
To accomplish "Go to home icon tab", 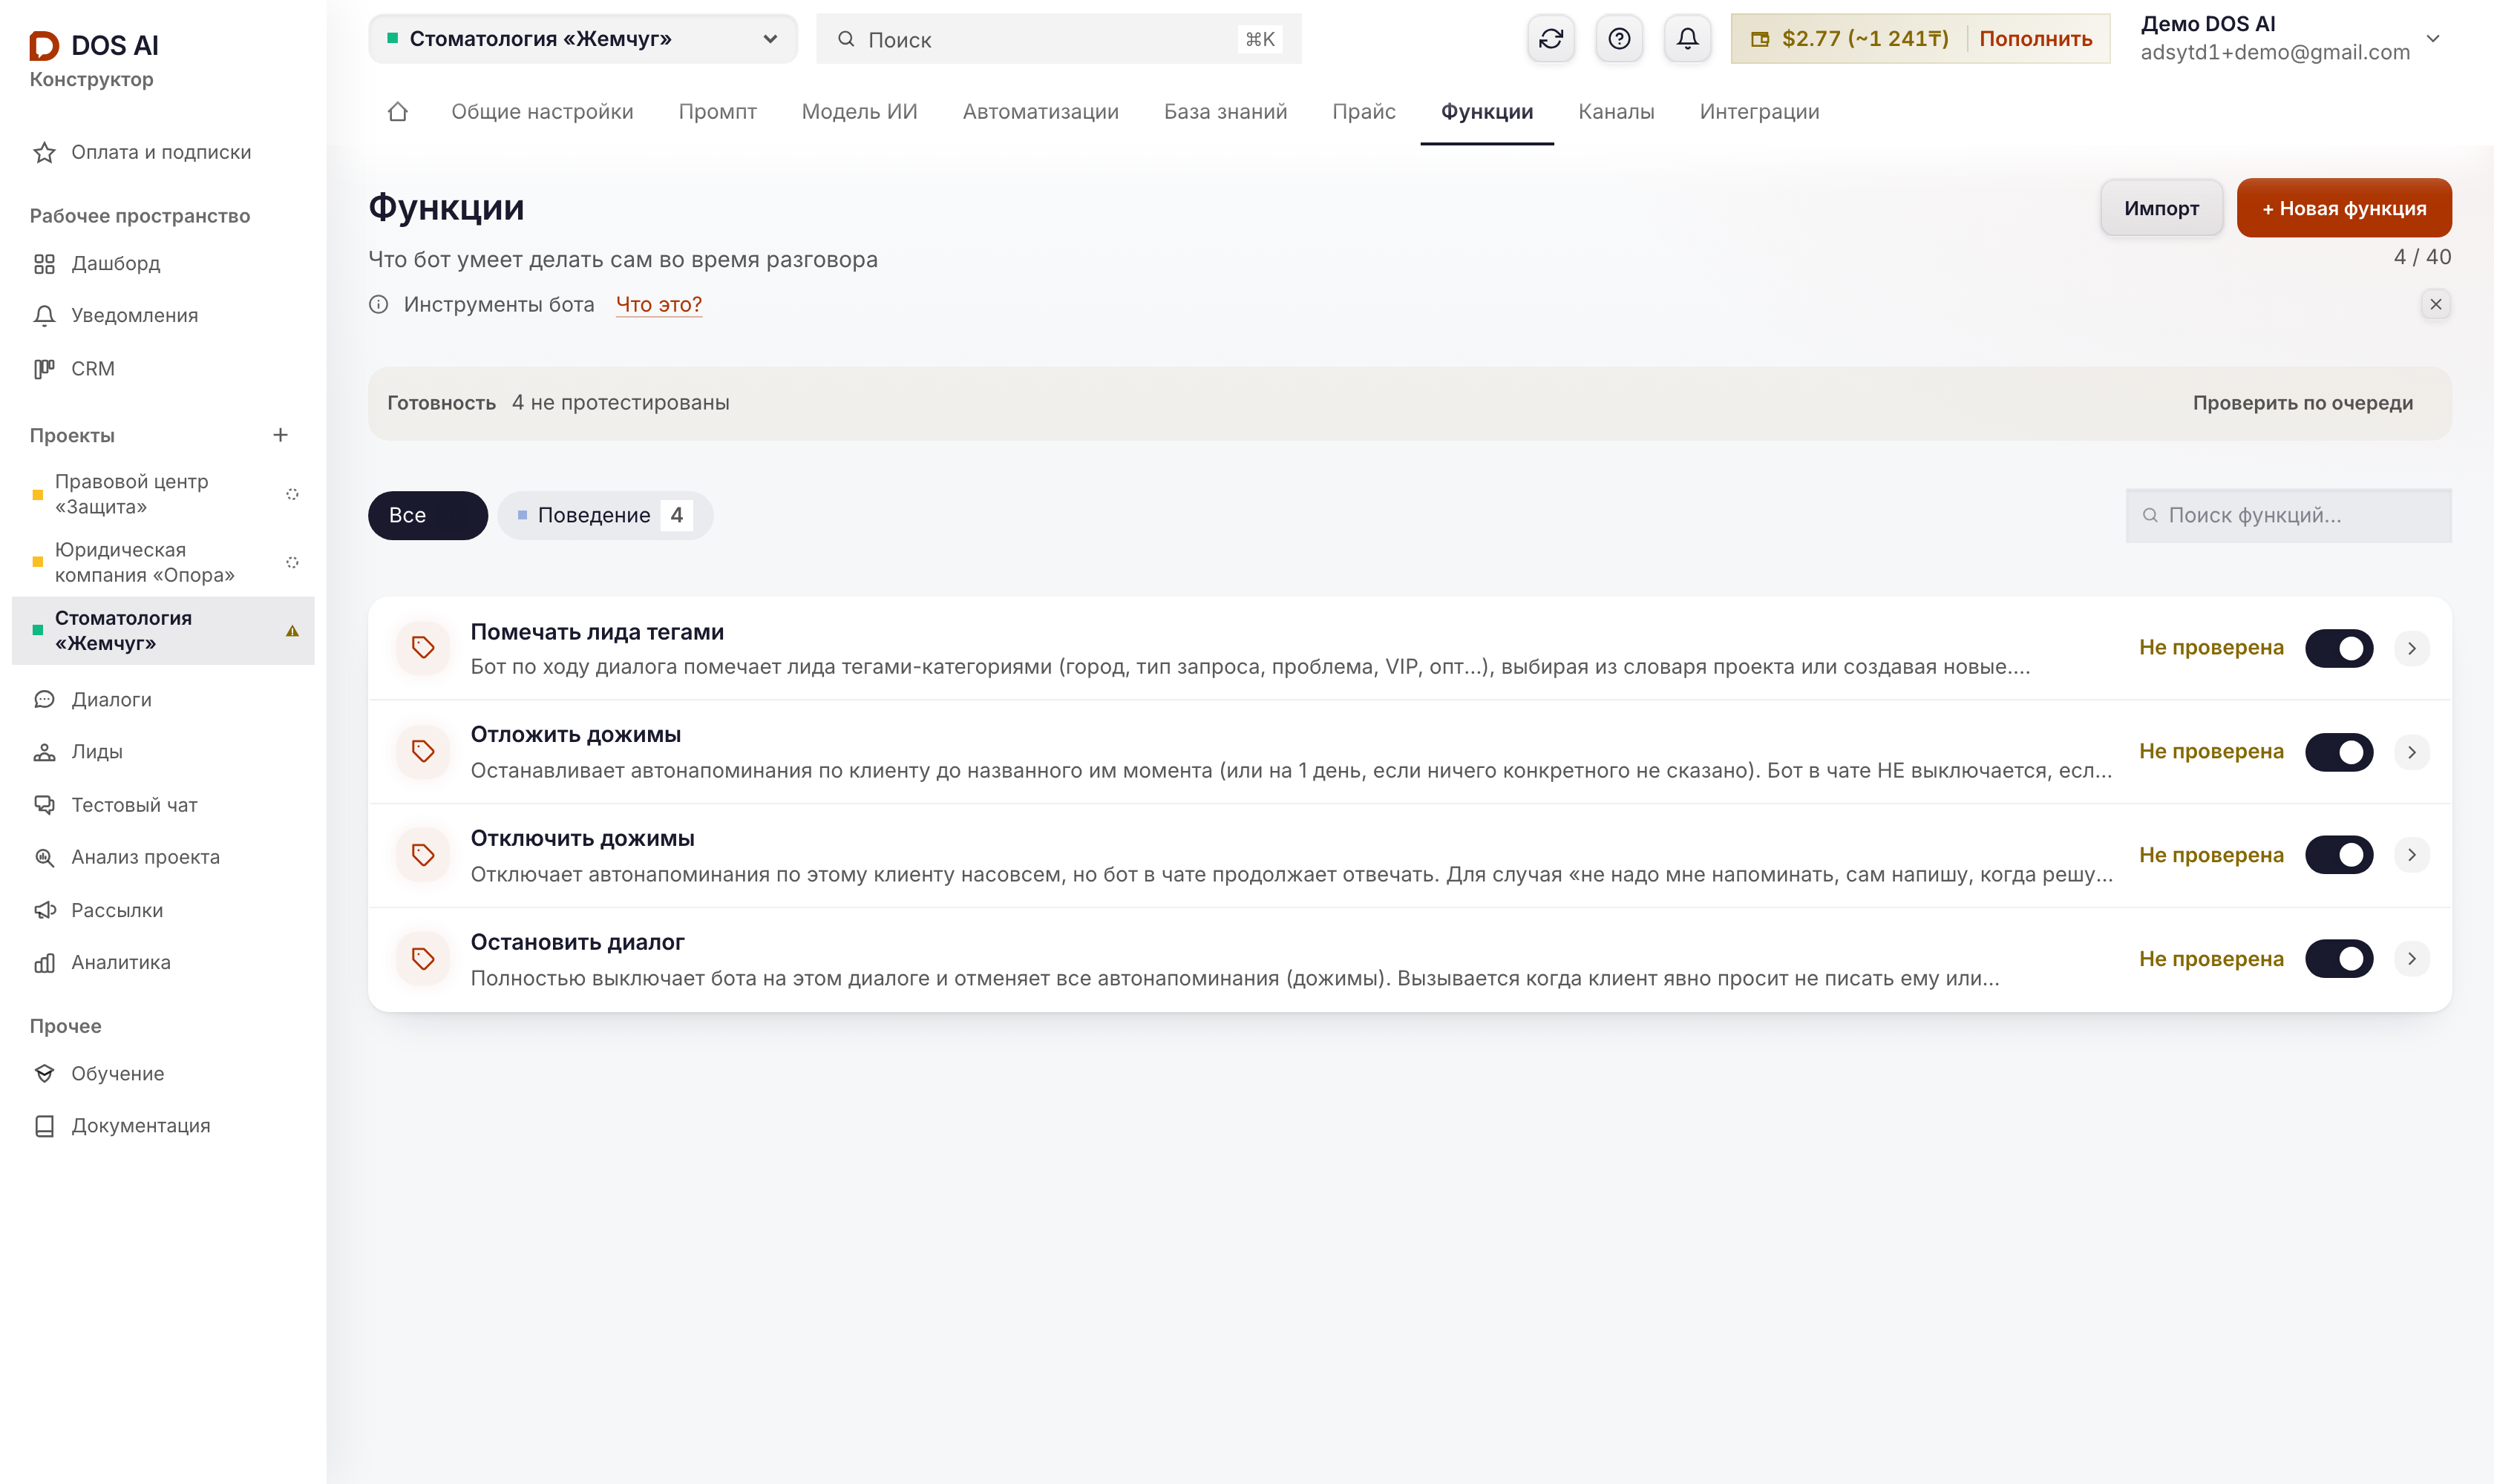I will (397, 112).
